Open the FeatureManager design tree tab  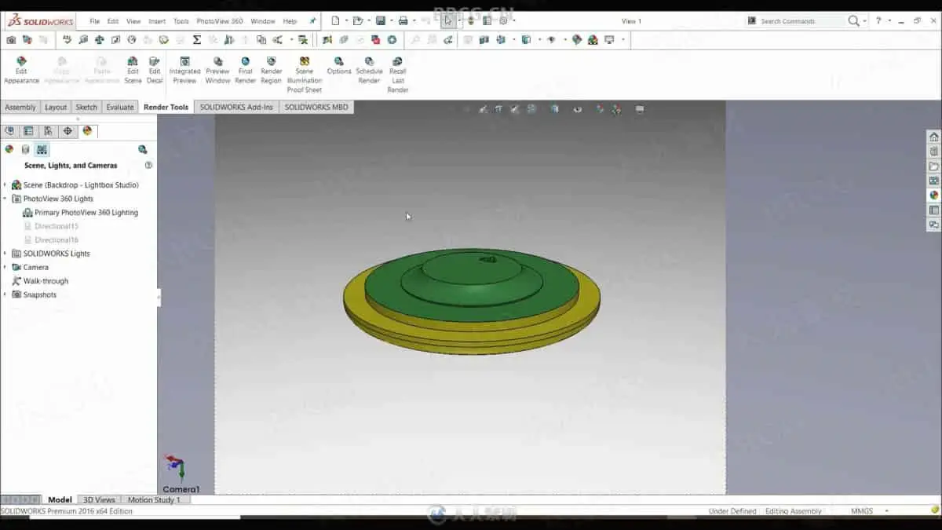[x=9, y=131]
